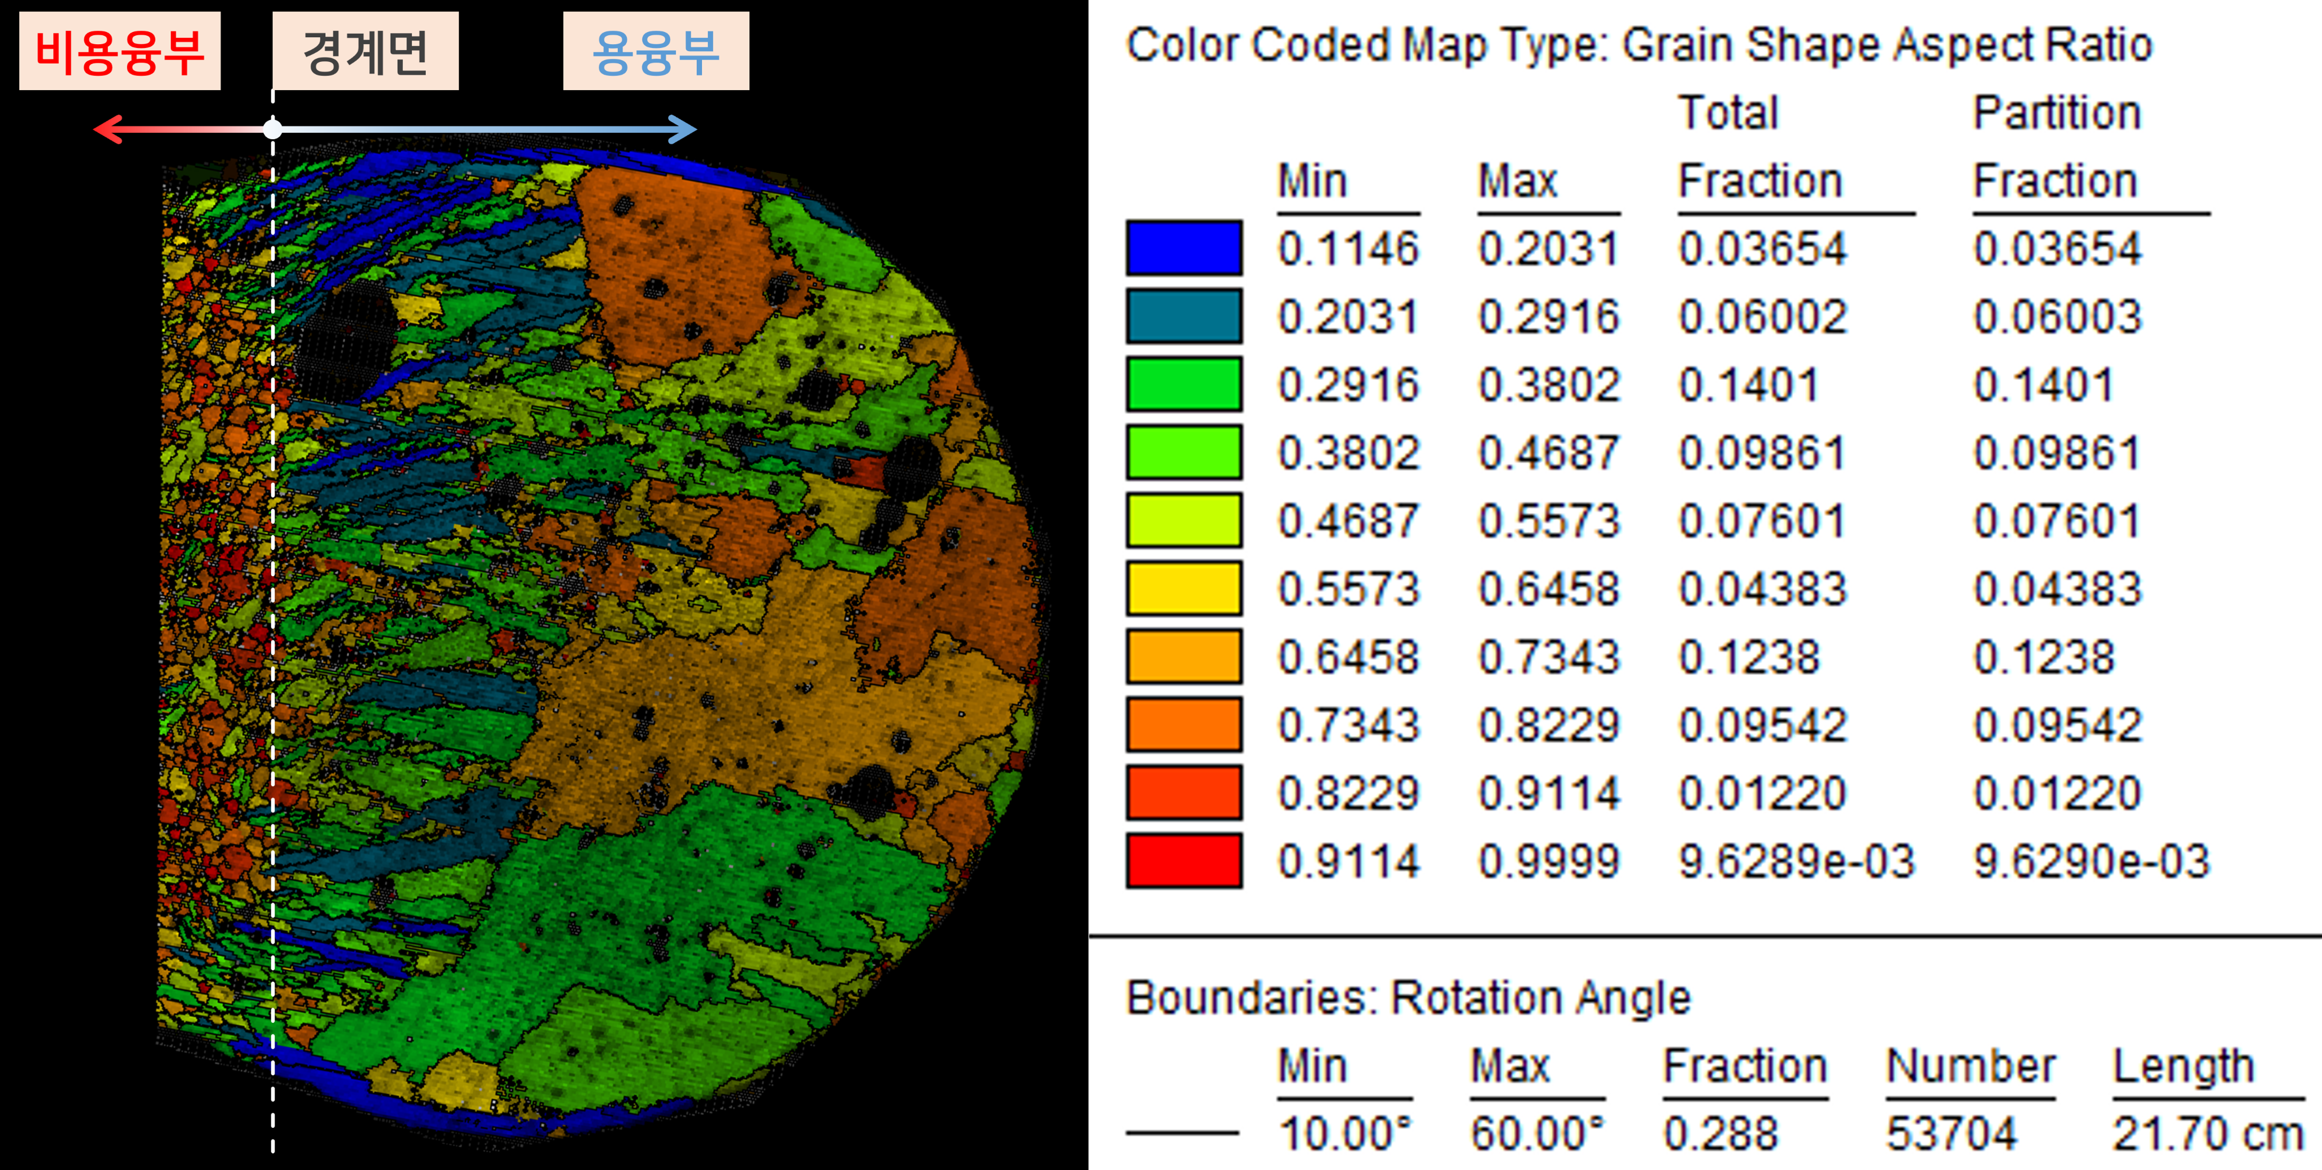Click the white dot on boundary arrow
This screenshot has height=1170, width=2322.
tap(272, 129)
